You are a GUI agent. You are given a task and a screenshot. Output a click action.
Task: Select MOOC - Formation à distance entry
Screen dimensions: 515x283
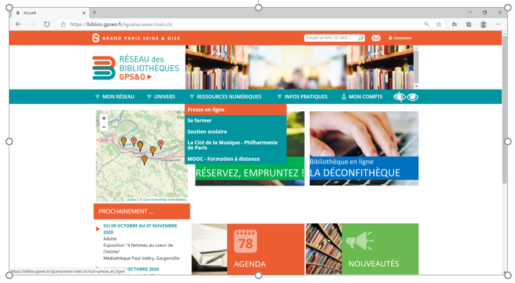(223, 159)
